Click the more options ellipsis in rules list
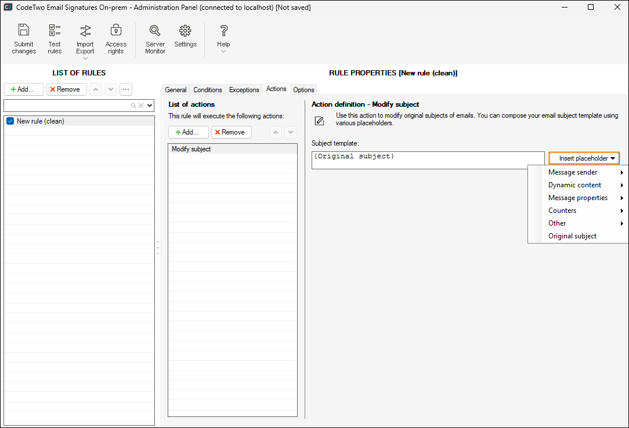 (x=126, y=89)
